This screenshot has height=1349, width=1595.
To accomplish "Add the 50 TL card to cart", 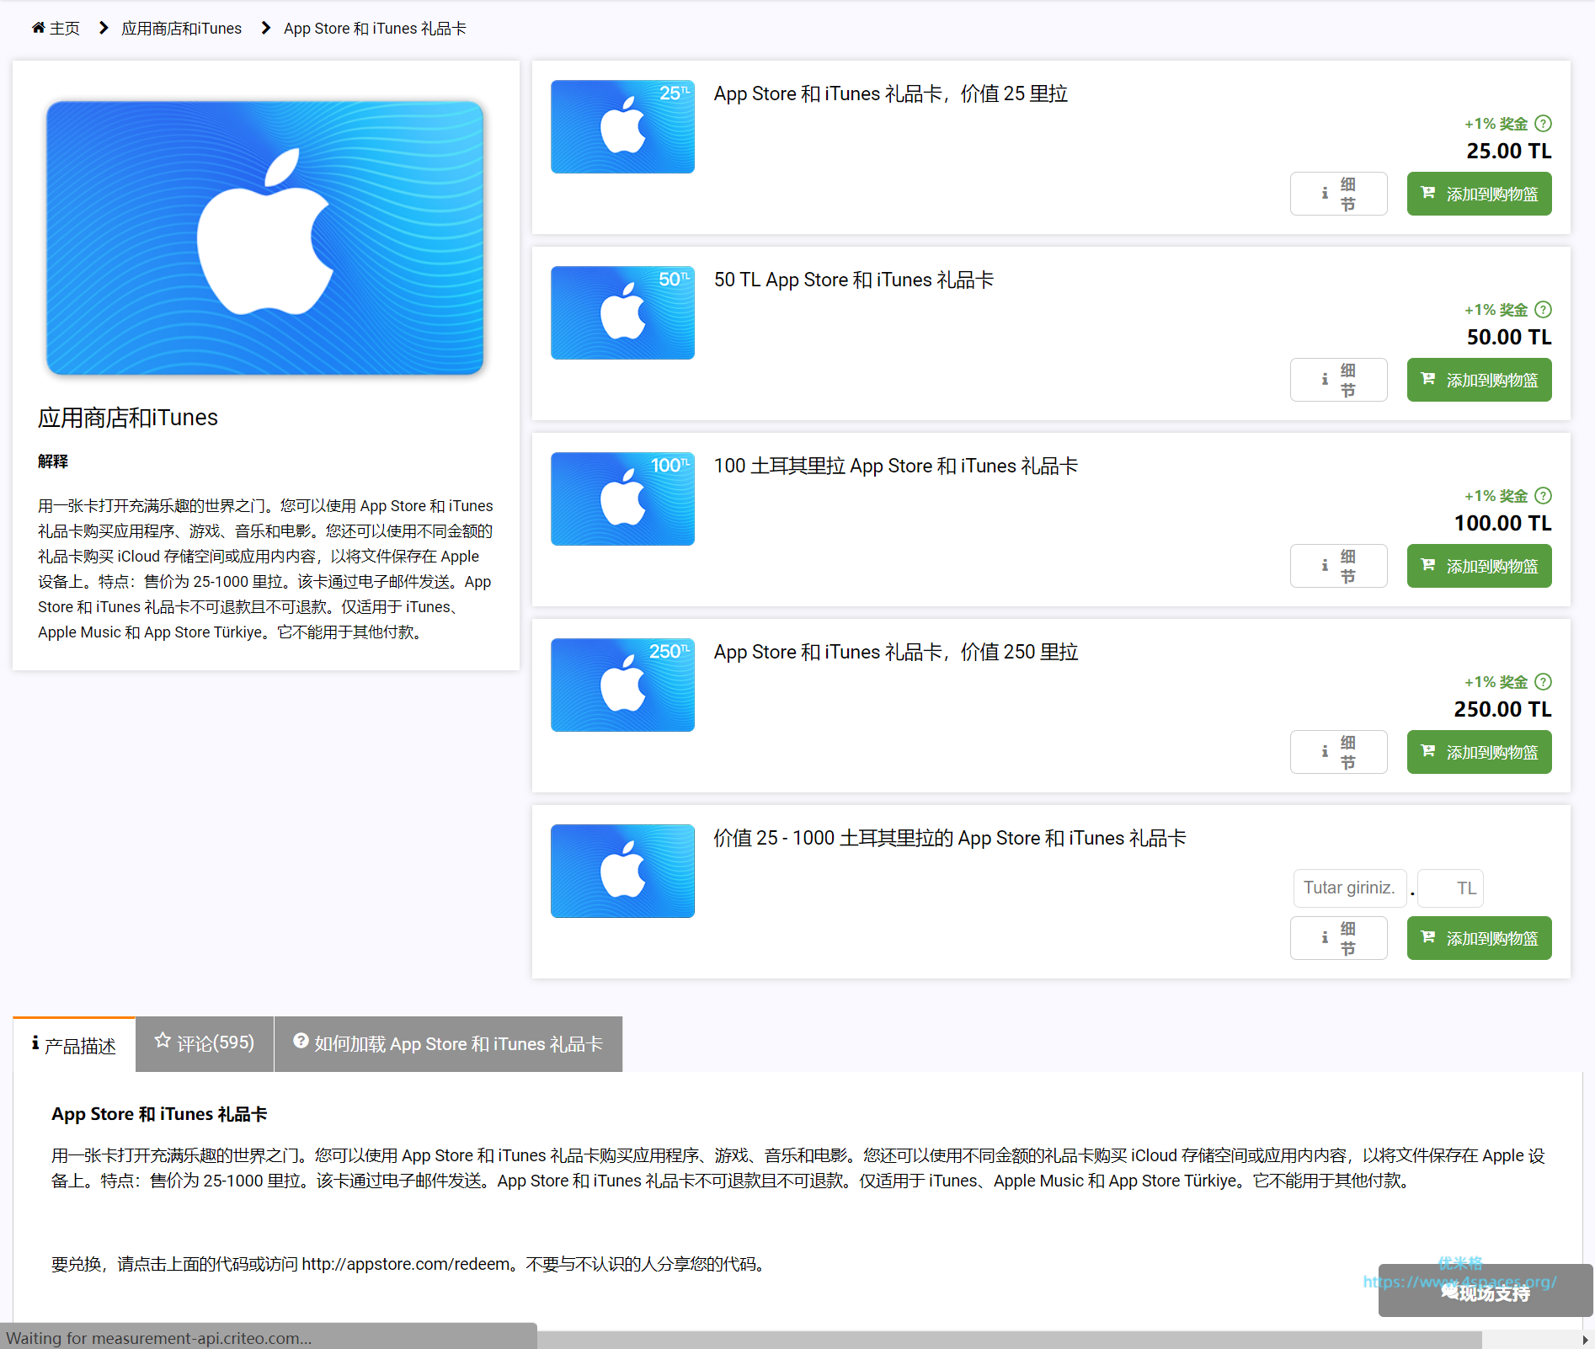I will [x=1479, y=381].
